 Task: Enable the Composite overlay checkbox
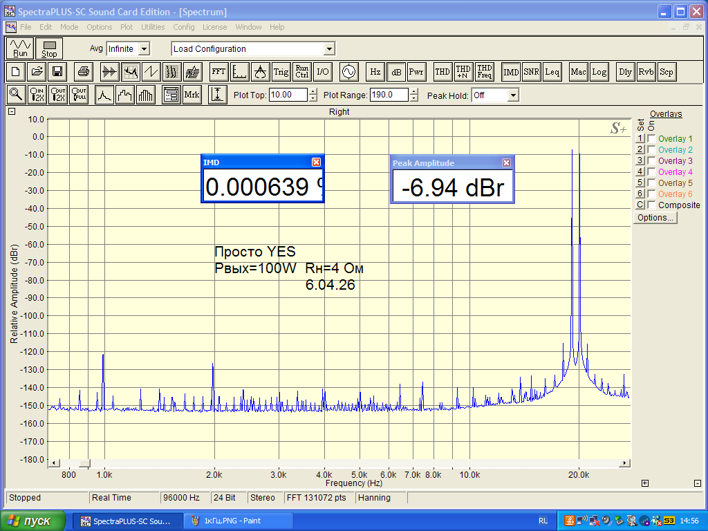pyautogui.click(x=651, y=205)
